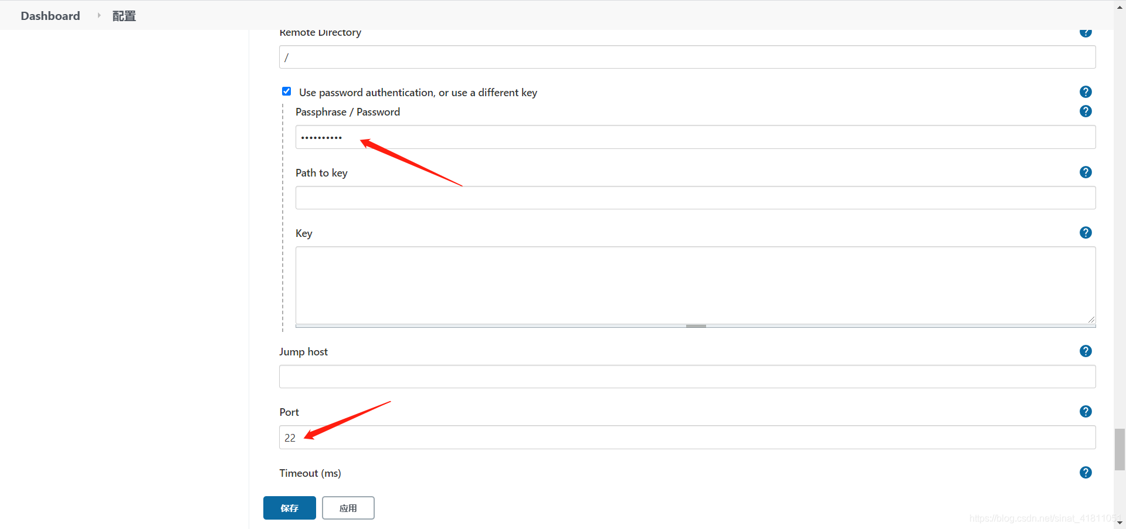Screen dimensions: 1126x529
Task: Click the 应用 button to apply changes
Action: point(348,507)
